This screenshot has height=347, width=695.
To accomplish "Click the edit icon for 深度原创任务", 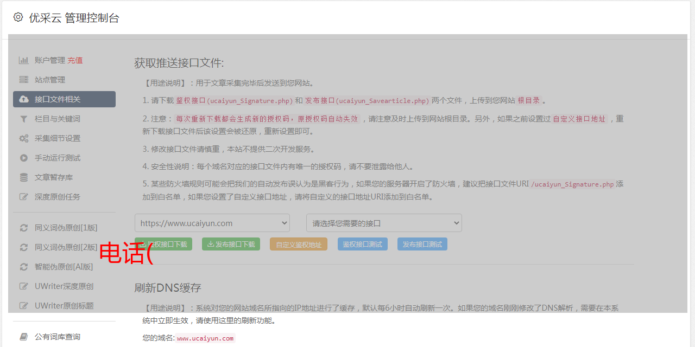I will (24, 197).
